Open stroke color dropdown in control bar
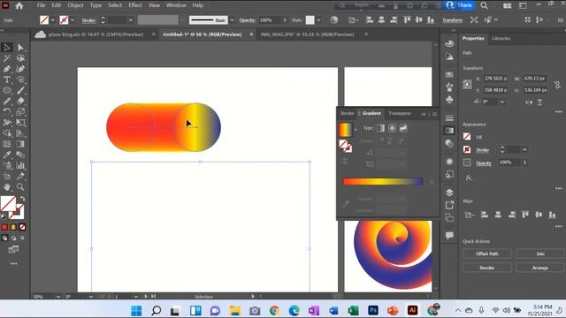The width and height of the screenshot is (566, 318). click(x=73, y=20)
